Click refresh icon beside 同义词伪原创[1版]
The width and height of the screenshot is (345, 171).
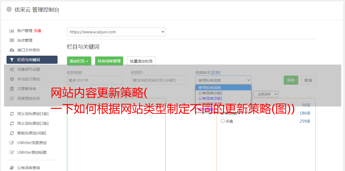coord(12,114)
